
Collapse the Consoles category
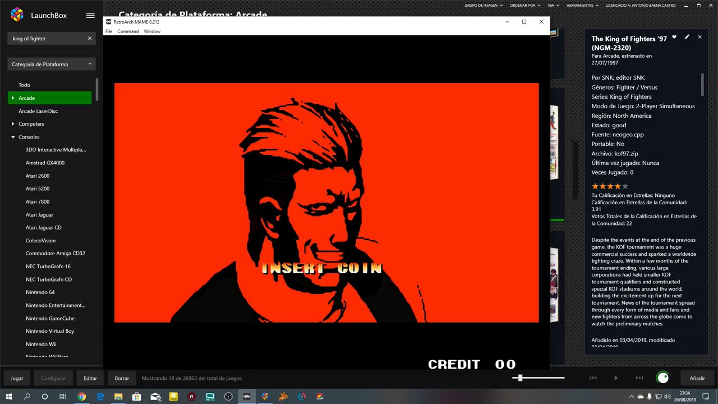click(x=13, y=137)
